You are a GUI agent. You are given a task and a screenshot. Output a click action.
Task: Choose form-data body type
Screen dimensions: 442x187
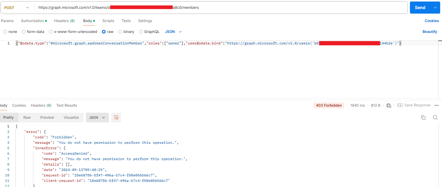33,32
